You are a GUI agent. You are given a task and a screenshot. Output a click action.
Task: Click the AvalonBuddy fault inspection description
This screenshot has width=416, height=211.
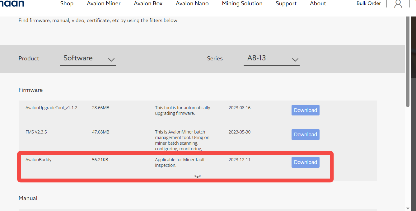tap(180, 162)
